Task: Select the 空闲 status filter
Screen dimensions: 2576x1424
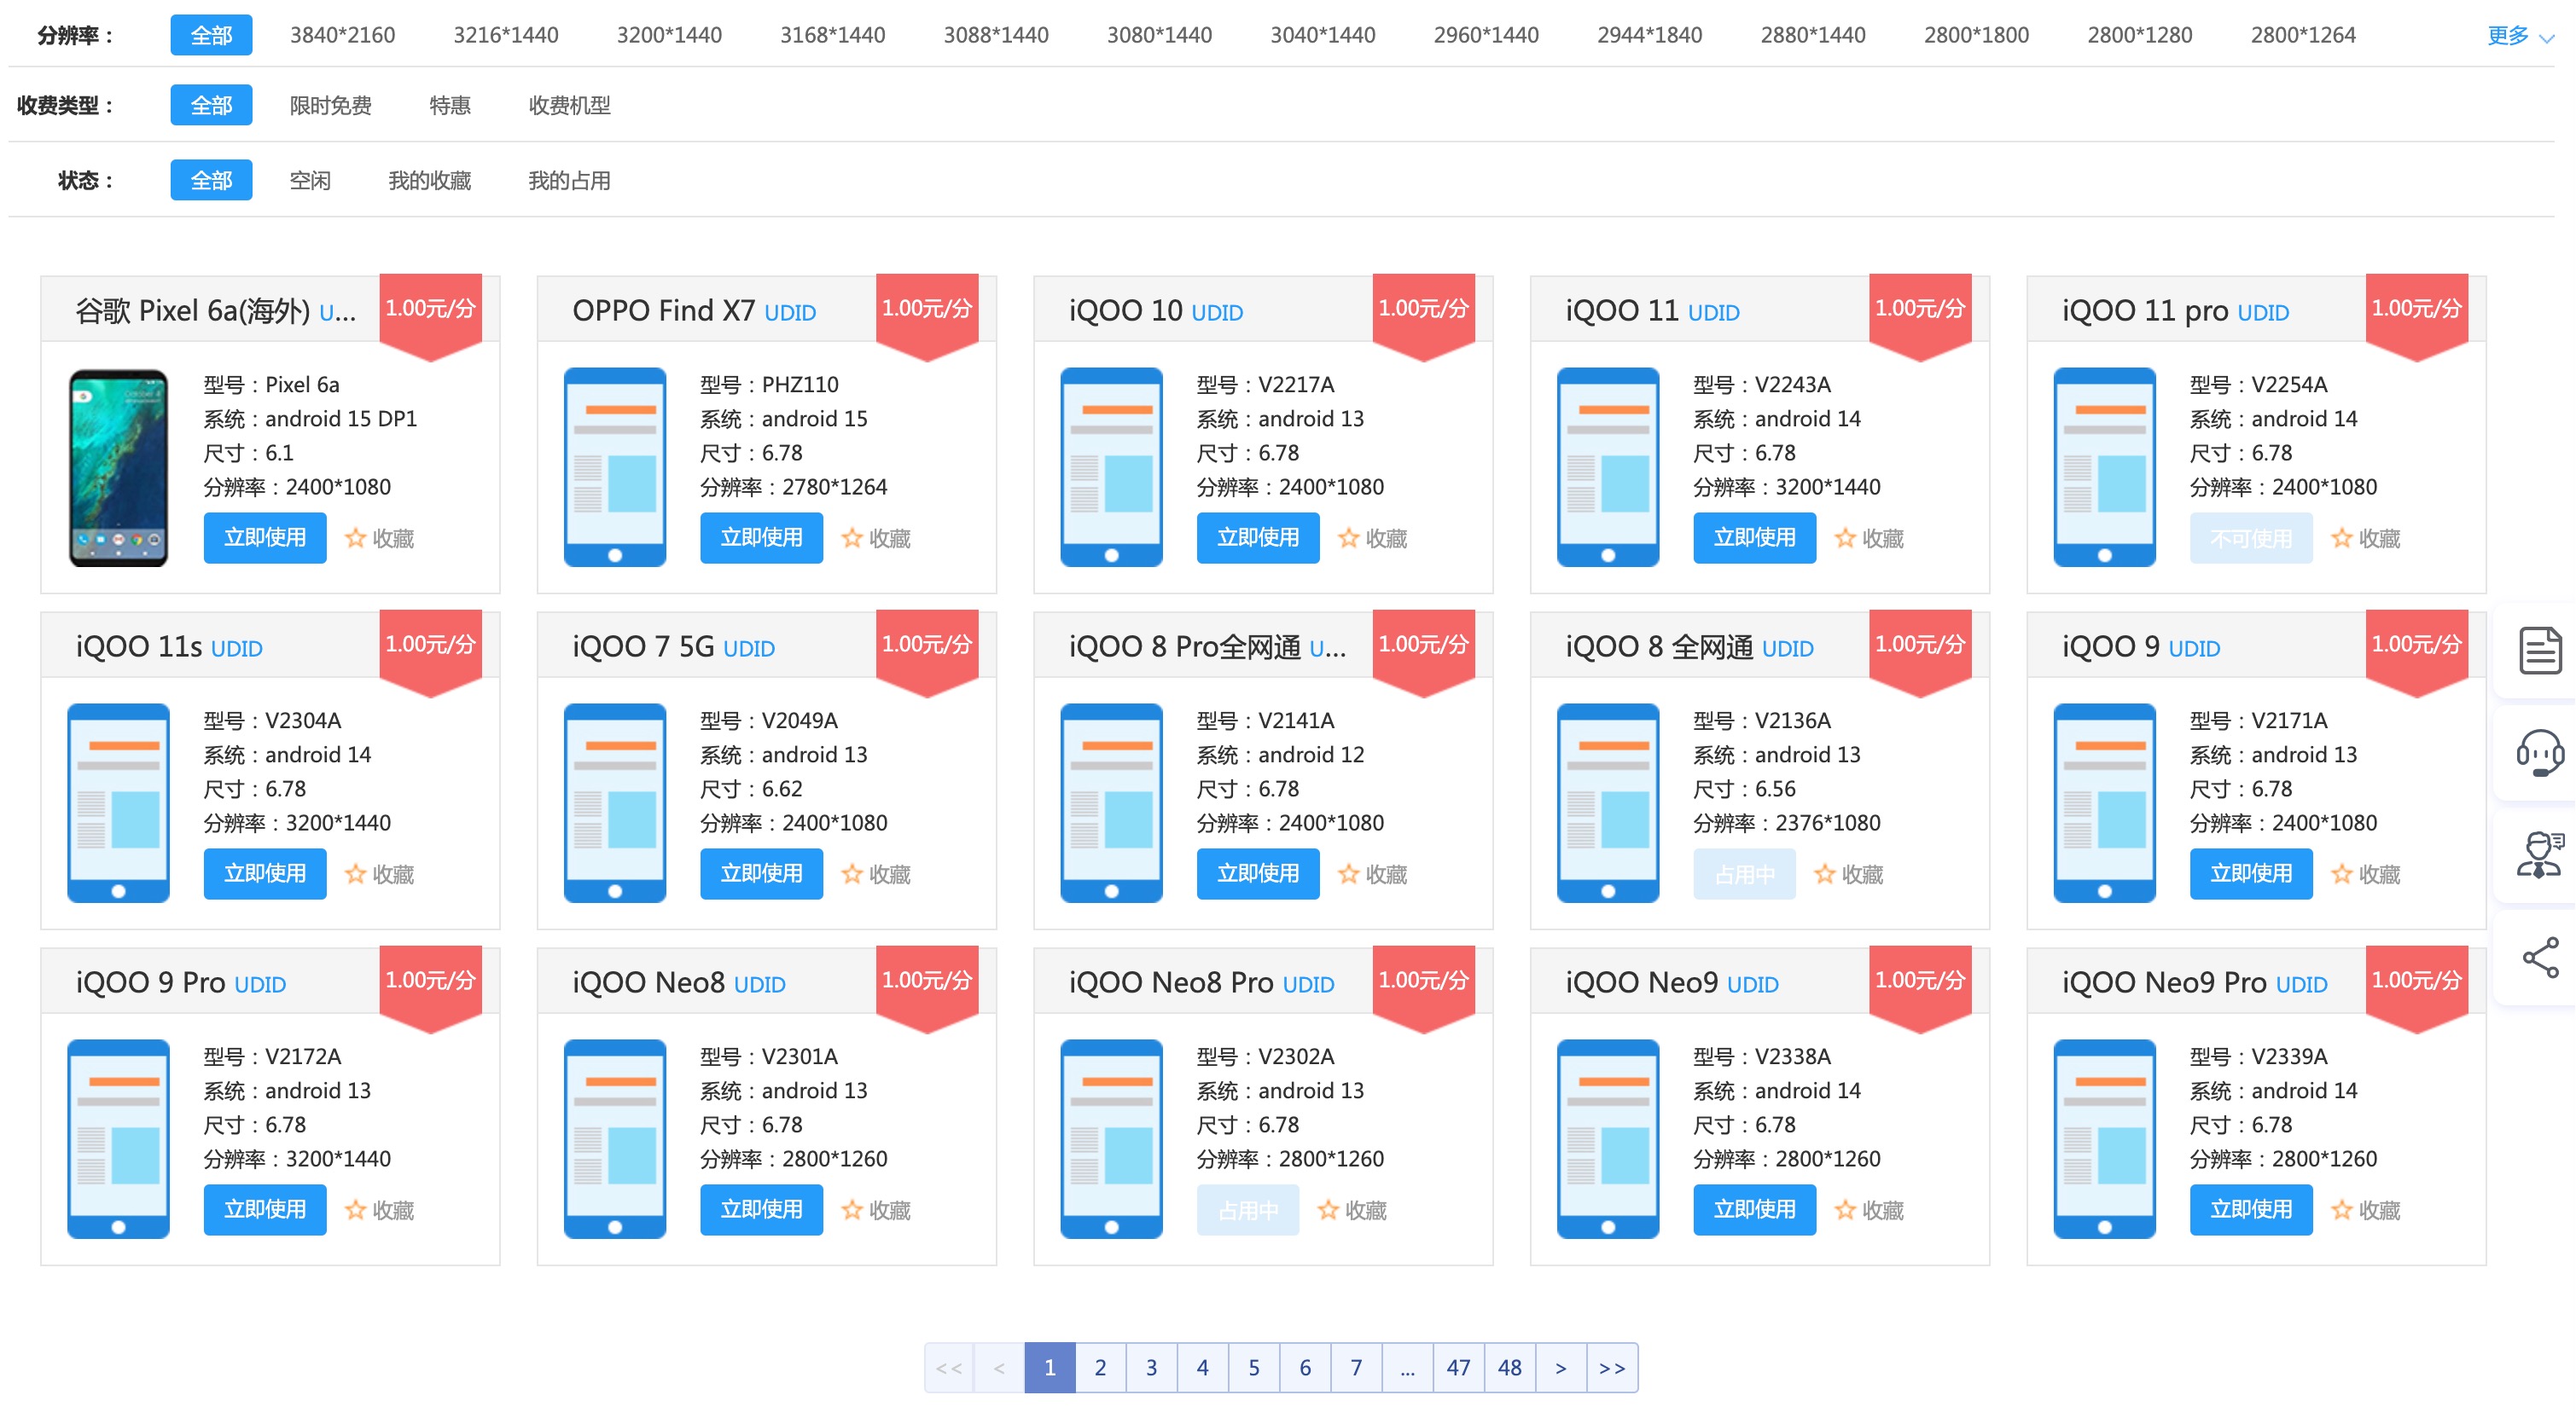Action: [x=309, y=181]
